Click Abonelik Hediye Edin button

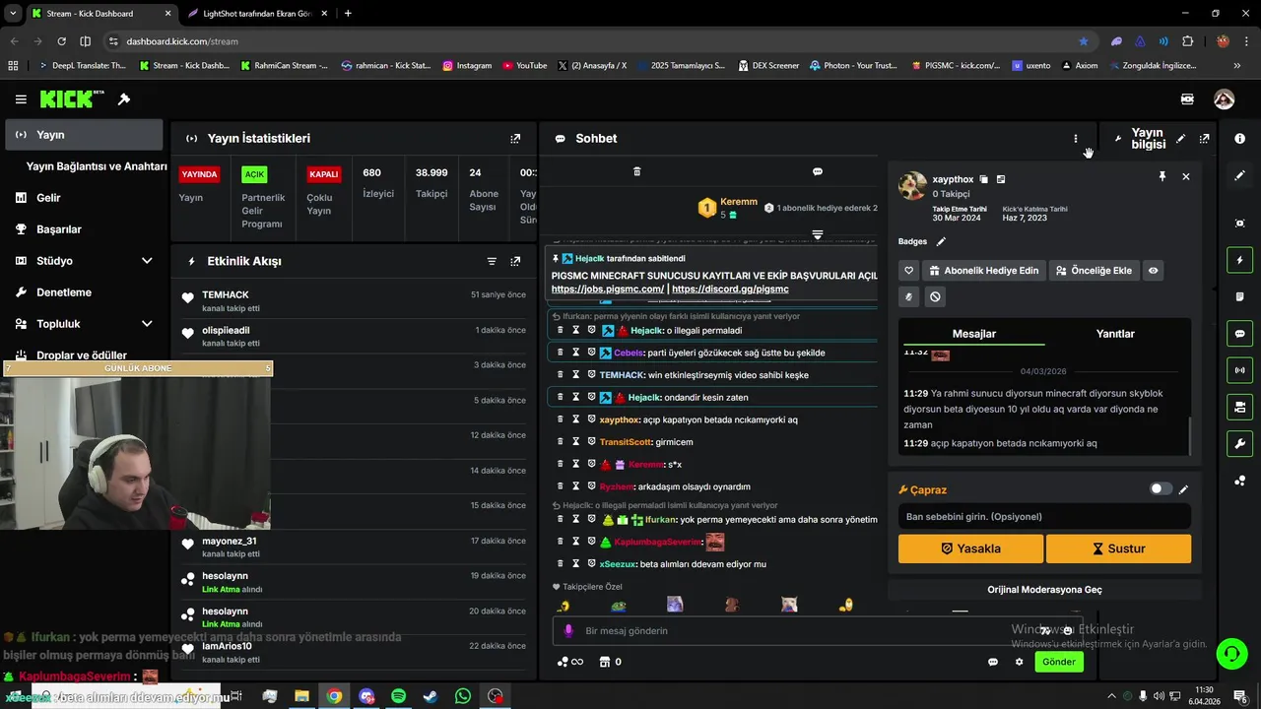pos(982,270)
